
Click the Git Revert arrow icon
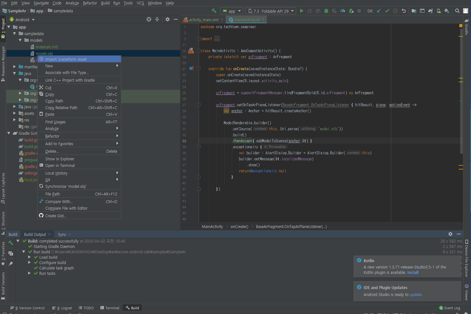pyautogui.click(x=404, y=11)
